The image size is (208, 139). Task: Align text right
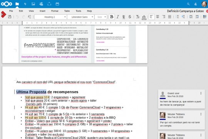click(x=164, y=17)
